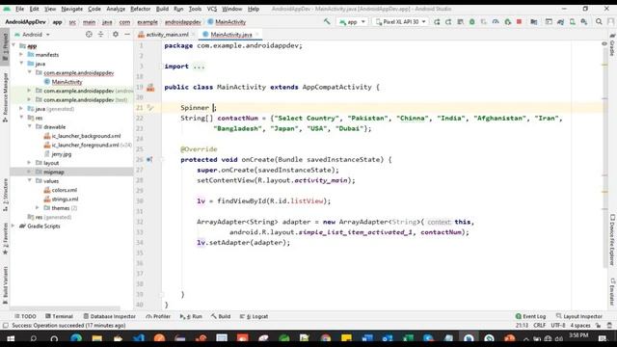
Task: Open the Layout Inspector
Action: [579, 316]
